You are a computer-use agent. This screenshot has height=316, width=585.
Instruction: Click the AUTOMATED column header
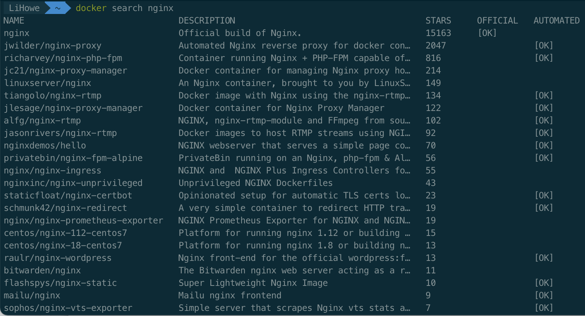556,21
